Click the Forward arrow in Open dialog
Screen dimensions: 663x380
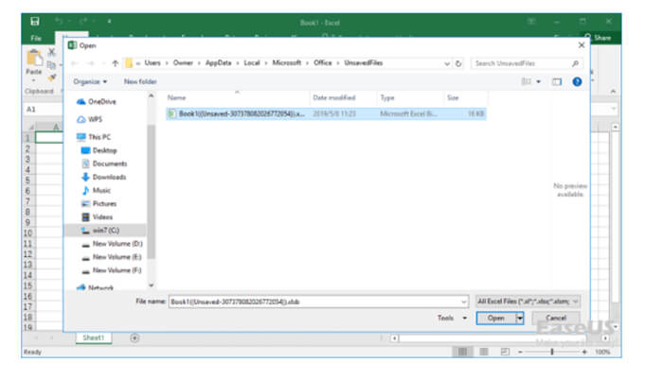pyautogui.click(x=91, y=63)
